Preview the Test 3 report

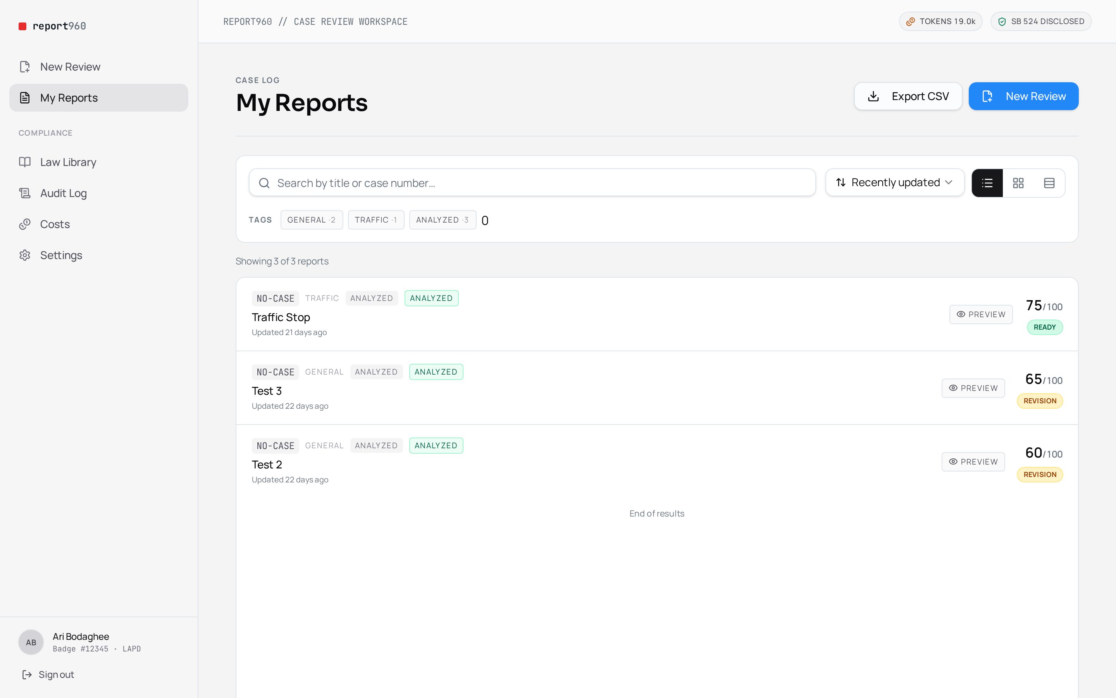coord(973,388)
